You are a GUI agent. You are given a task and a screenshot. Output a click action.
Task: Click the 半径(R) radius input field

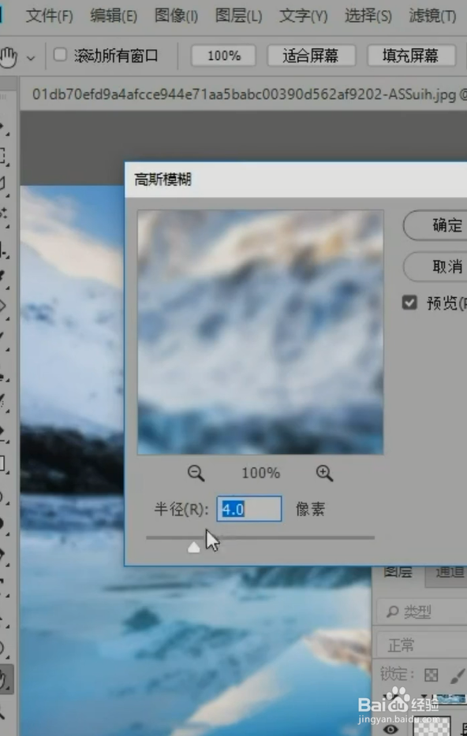pyautogui.click(x=249, y=509)
